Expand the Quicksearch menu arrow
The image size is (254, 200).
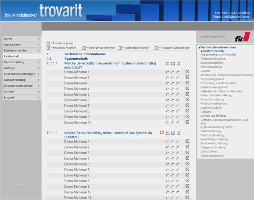point(39,45)
